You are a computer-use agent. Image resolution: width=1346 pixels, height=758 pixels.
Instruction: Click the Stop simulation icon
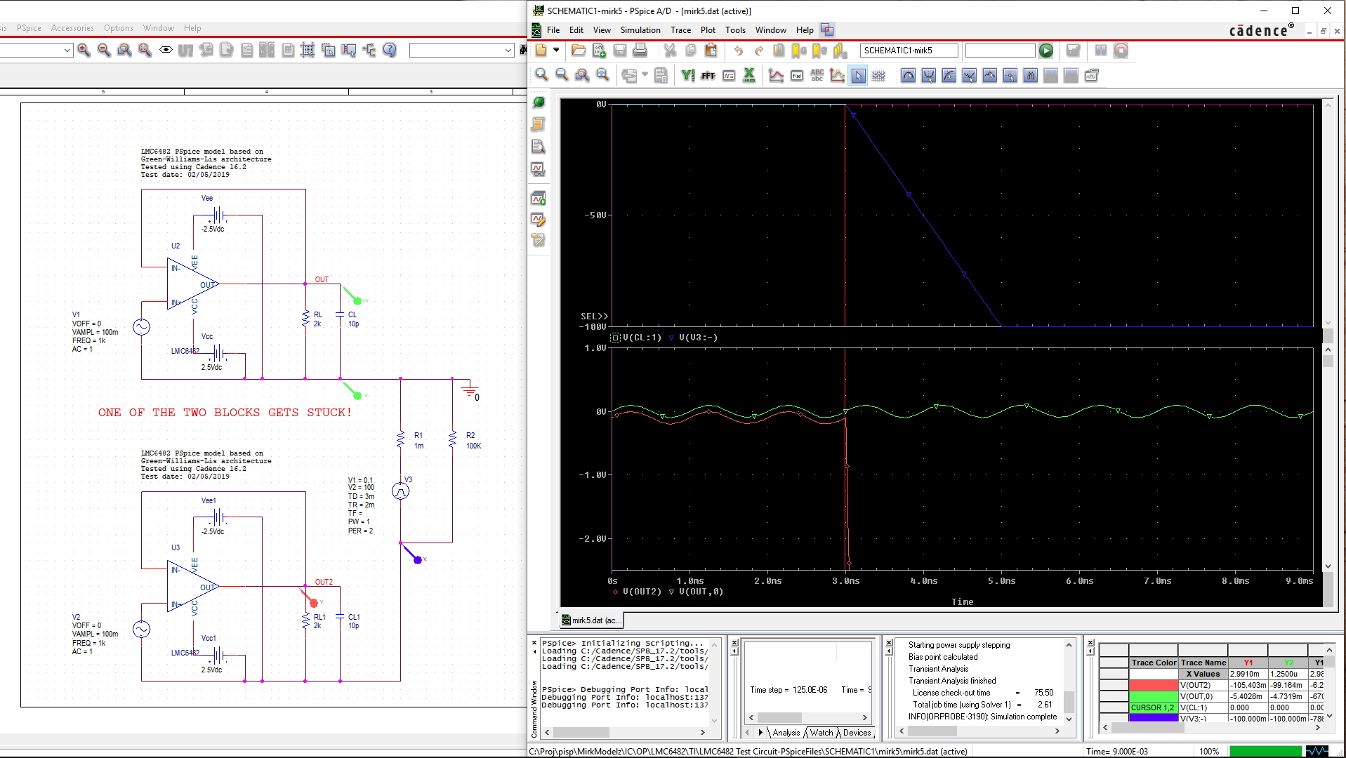coord(1121,51)
